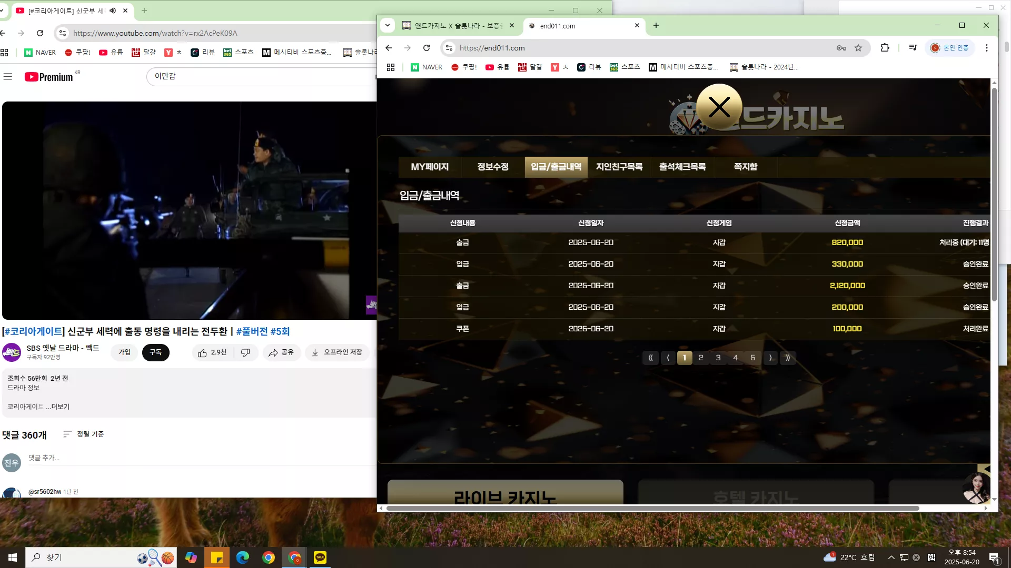
Task: Switch to the 출석체크목록 tab
Action: click(682, 167)
